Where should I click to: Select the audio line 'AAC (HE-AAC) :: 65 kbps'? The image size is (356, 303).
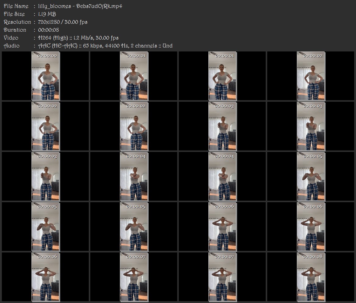tap(70, 46)
